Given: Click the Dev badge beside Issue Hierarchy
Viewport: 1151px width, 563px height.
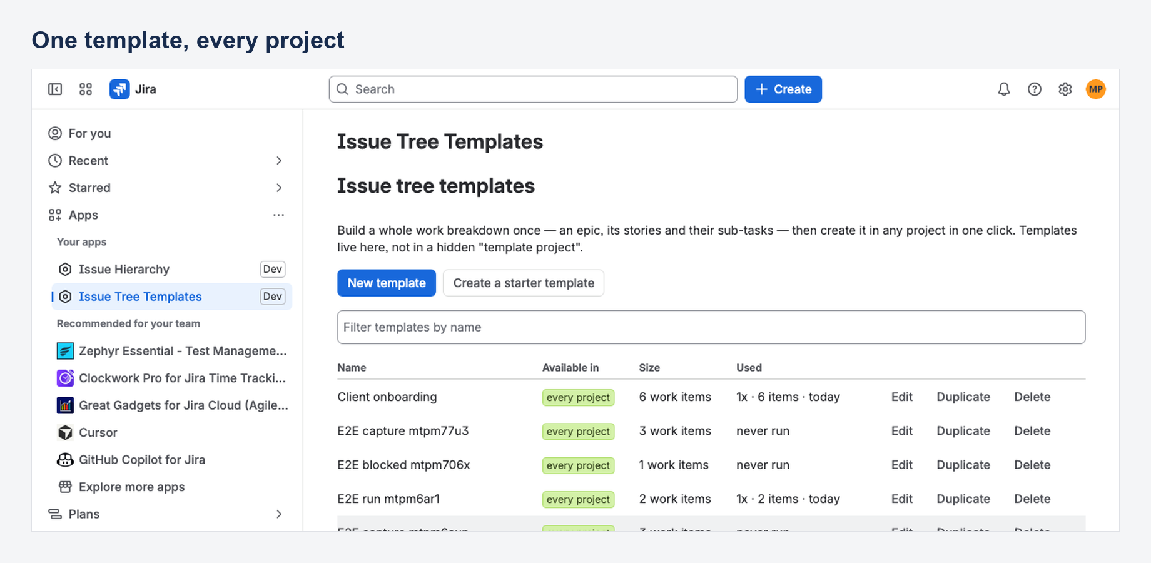Looking at the screenshot, I should [273, 270].
